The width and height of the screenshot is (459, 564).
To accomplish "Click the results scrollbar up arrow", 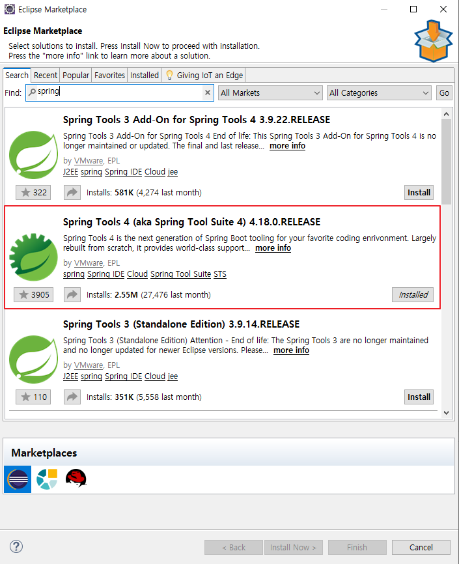I will coord(447,114).
